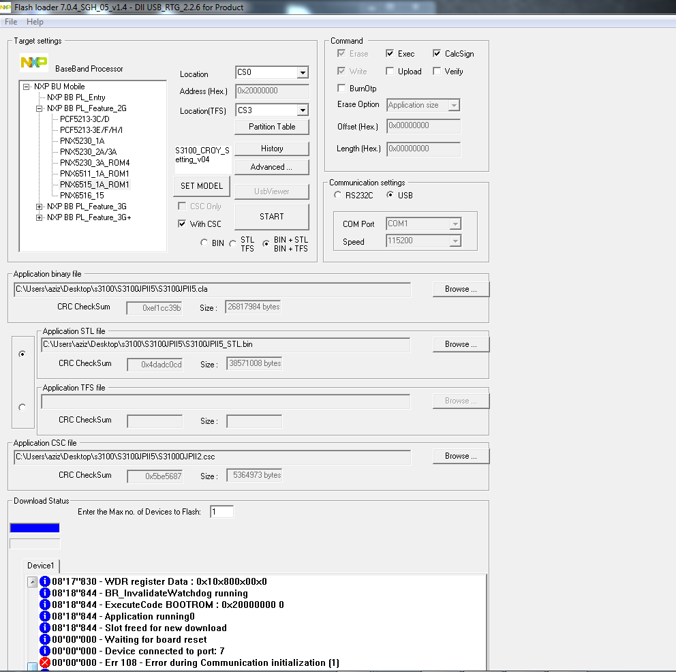Screen dimensions: 676x672
Task: Enable the Verify checkbox
Action: point(437,71)
